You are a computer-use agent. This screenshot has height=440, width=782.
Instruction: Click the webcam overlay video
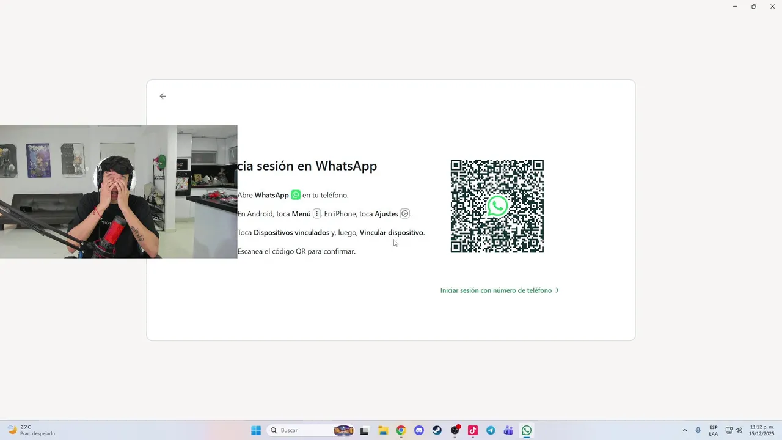point(119,191)
